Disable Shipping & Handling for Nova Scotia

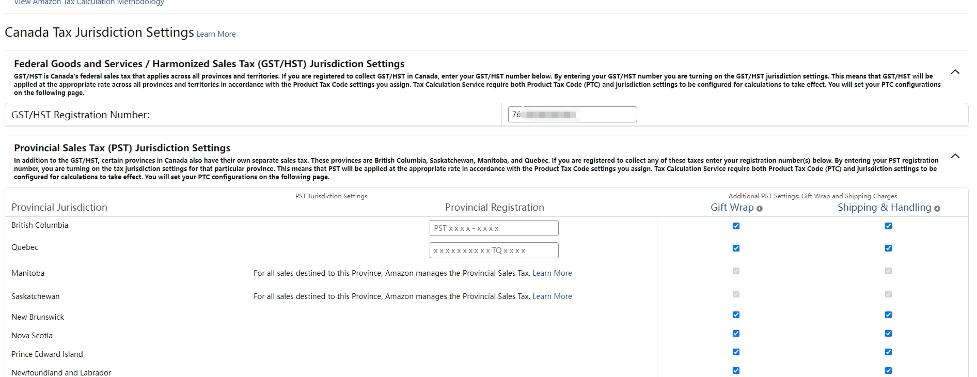888,334
